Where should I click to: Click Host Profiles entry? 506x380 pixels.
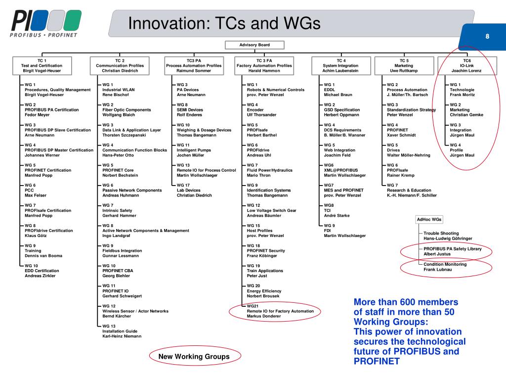coord(265,231)
